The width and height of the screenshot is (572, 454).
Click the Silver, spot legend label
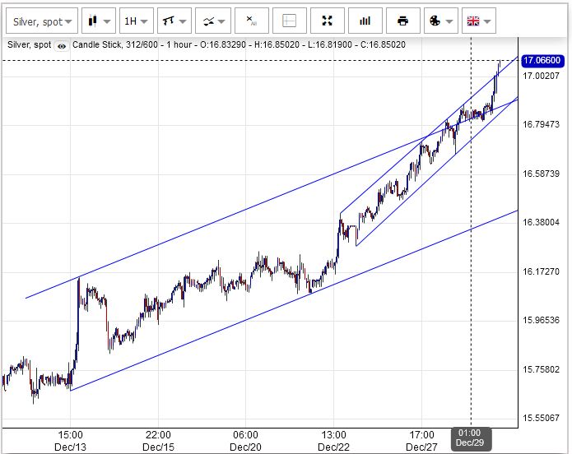point(29,45)
